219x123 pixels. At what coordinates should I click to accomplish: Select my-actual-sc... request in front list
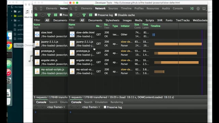coord(138,71)
